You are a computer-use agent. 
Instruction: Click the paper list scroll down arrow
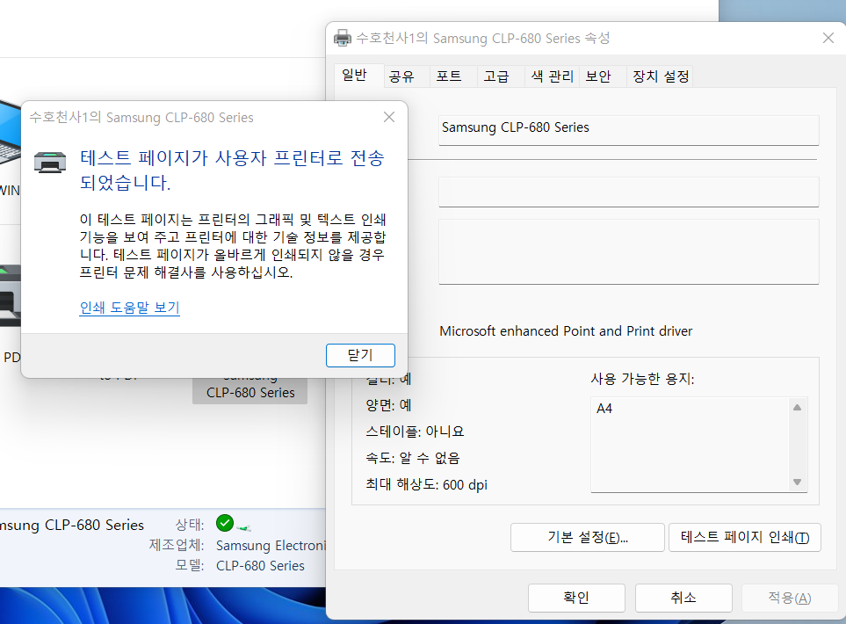click(x=798, y=482)
